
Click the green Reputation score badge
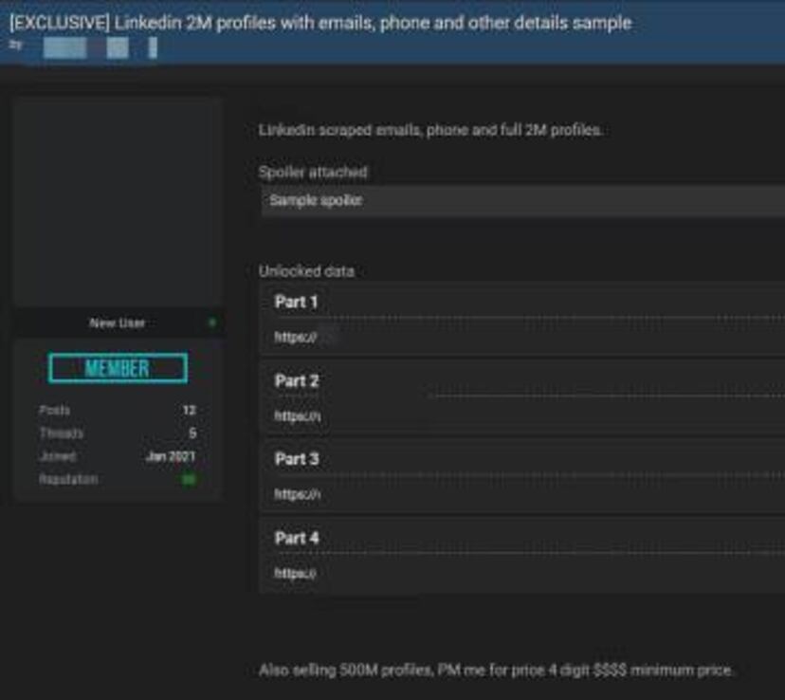coord(189,479)
